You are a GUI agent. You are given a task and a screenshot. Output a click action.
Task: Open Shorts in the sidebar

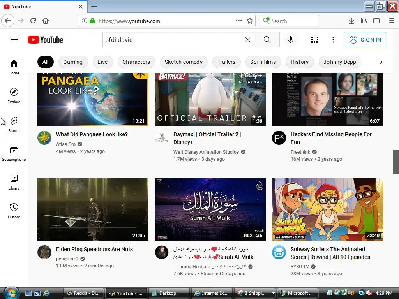tap(14, 125)
